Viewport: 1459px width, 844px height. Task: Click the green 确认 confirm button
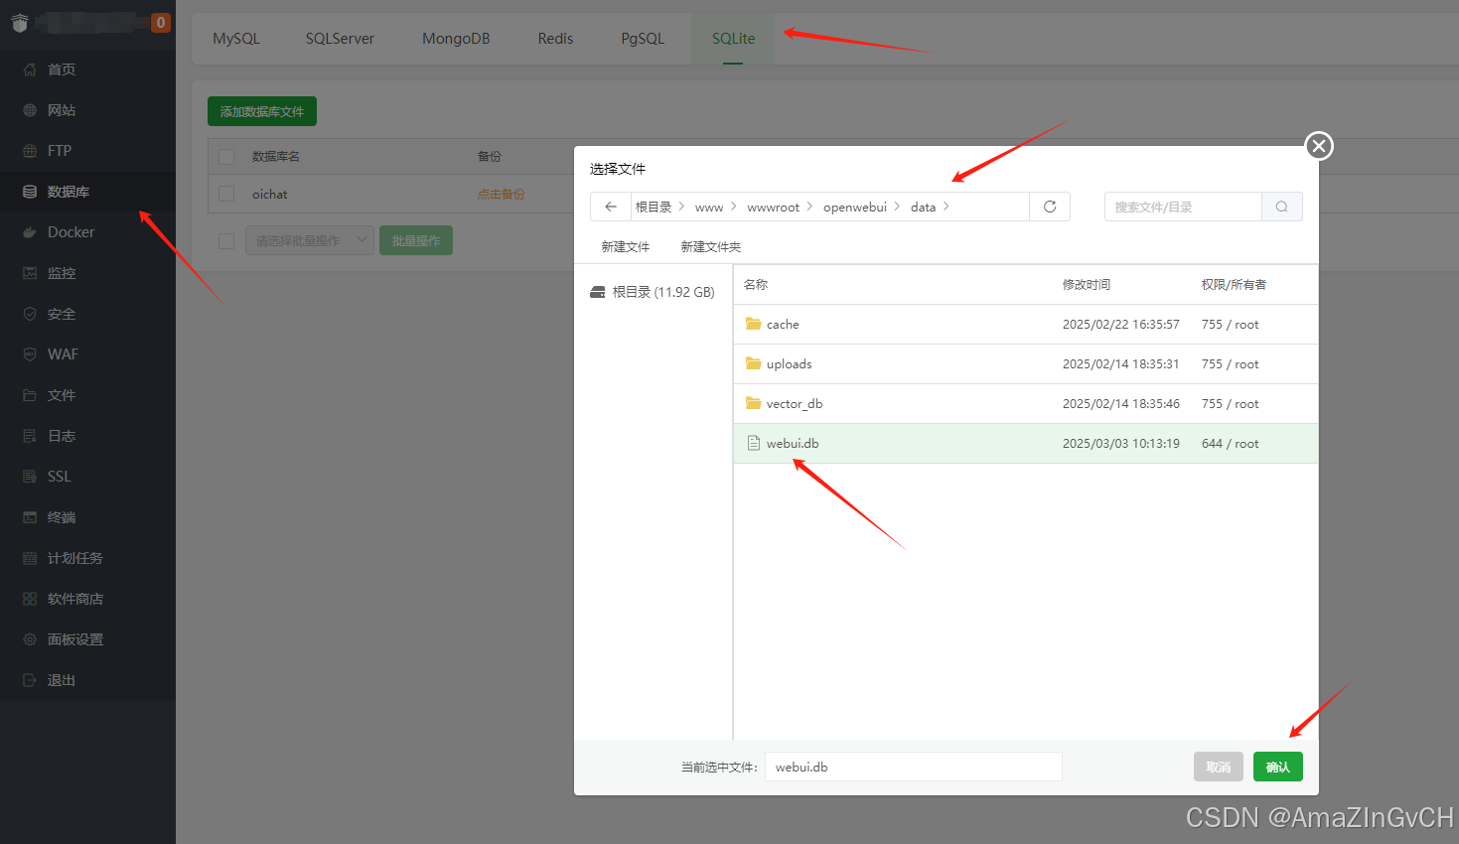[x=1278, y=767]
